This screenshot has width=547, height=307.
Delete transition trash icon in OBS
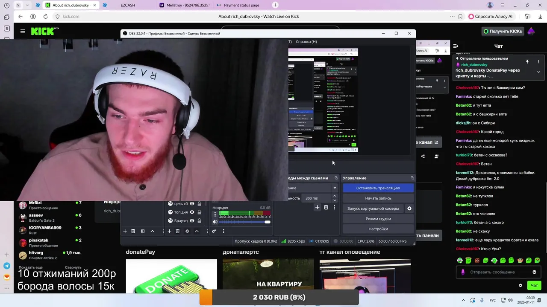(326, 207)
